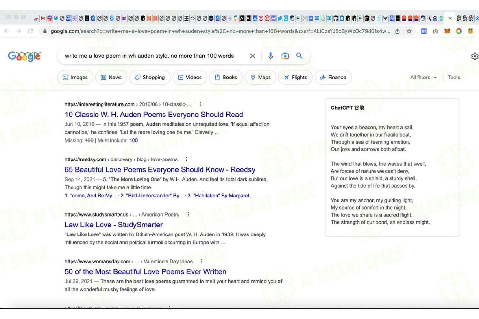Image resolution: width=479 pixels, height=319 pixels.
Task: Filter results by Flights
Action: (x=295, y=77)
